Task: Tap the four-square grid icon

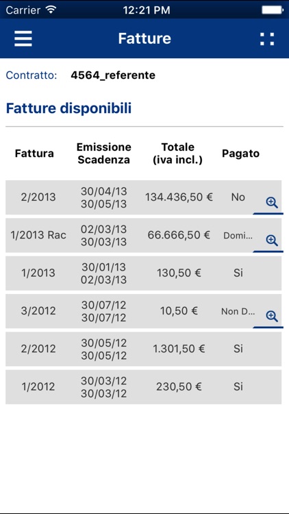Action: [x=267, y=38]
